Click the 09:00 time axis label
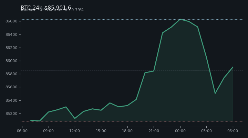 [49, 131]
